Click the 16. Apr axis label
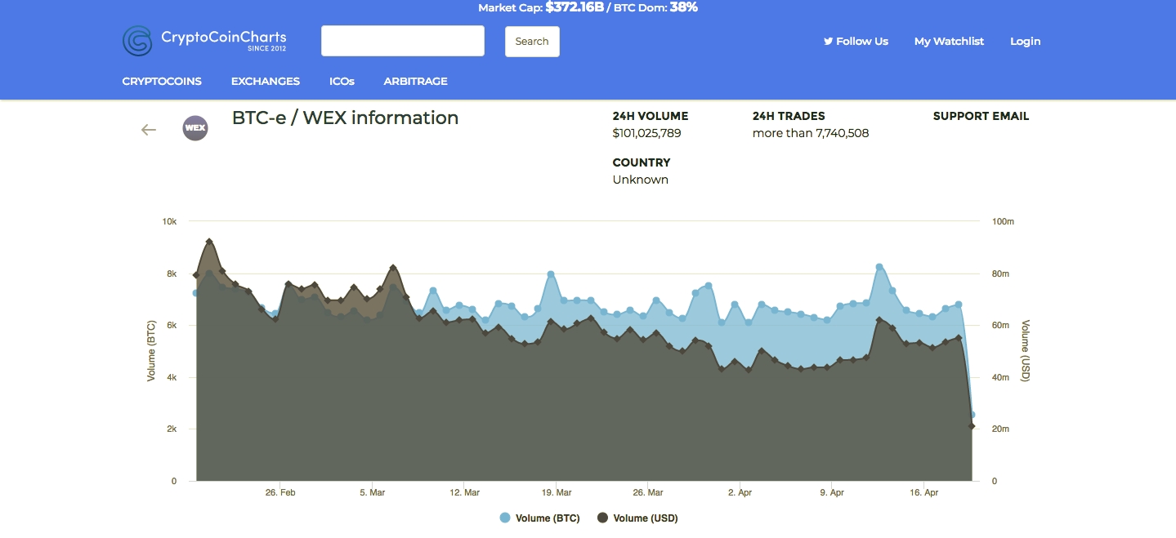The width and height of the screenshot is (1176, 538). point(923,493)
